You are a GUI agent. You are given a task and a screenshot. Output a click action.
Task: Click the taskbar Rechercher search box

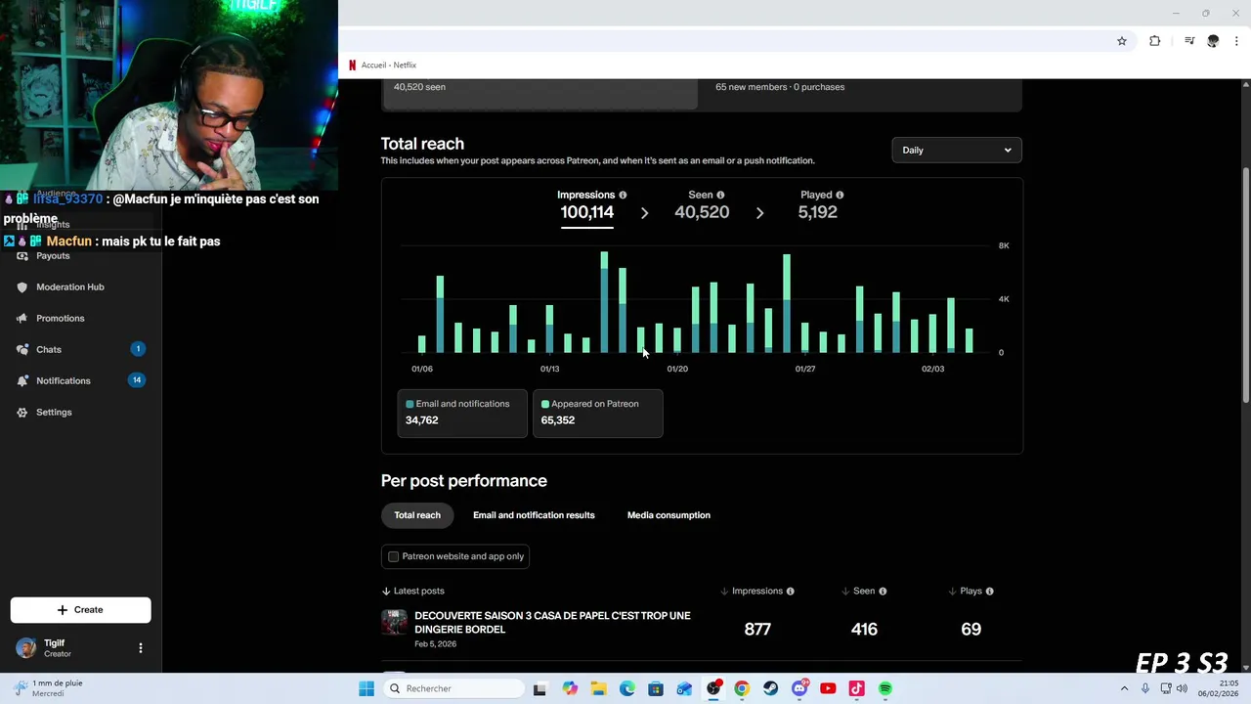pos(453,688)
